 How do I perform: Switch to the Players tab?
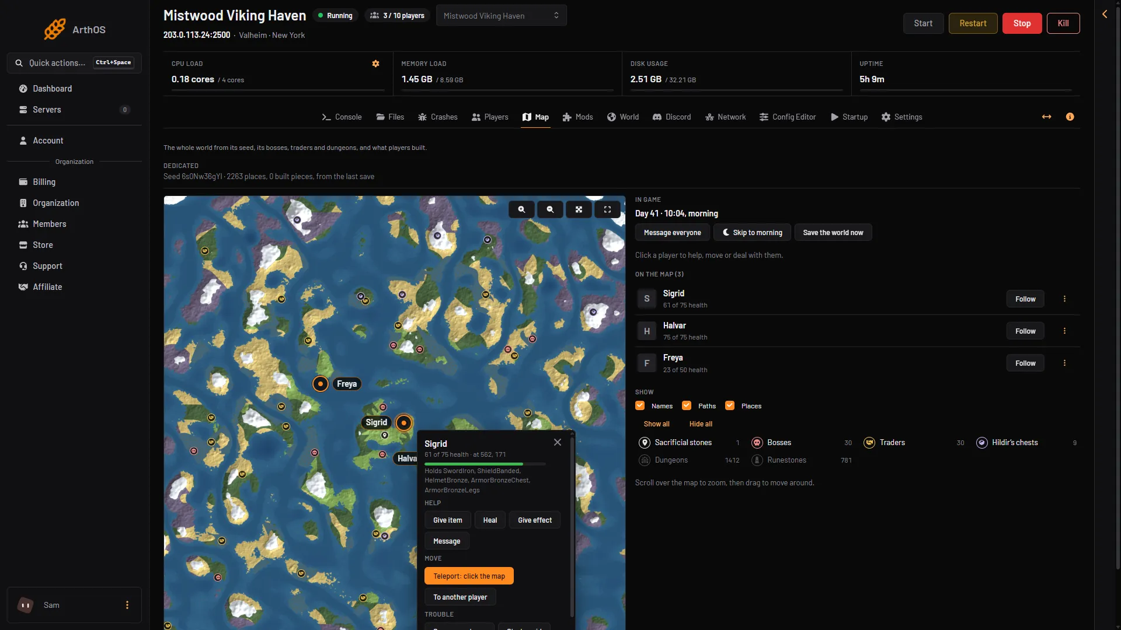pyautogui.click(x=490, y=117)
